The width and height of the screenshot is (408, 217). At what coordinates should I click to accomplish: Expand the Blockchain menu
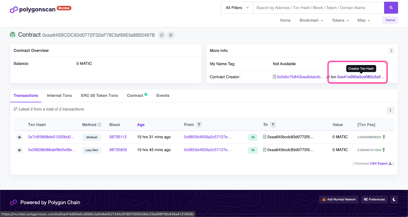[311, 20]
